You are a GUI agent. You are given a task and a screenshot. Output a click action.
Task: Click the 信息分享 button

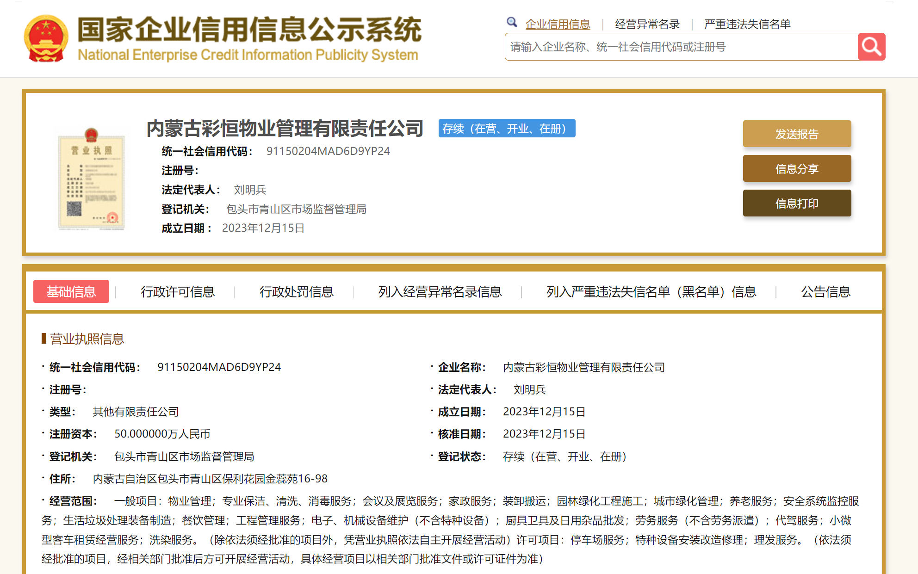click(796, 169)
